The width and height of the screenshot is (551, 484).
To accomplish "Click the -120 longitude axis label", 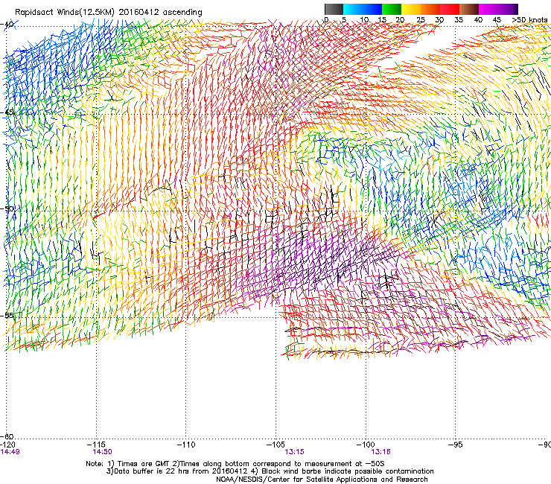I will (7, 445).
